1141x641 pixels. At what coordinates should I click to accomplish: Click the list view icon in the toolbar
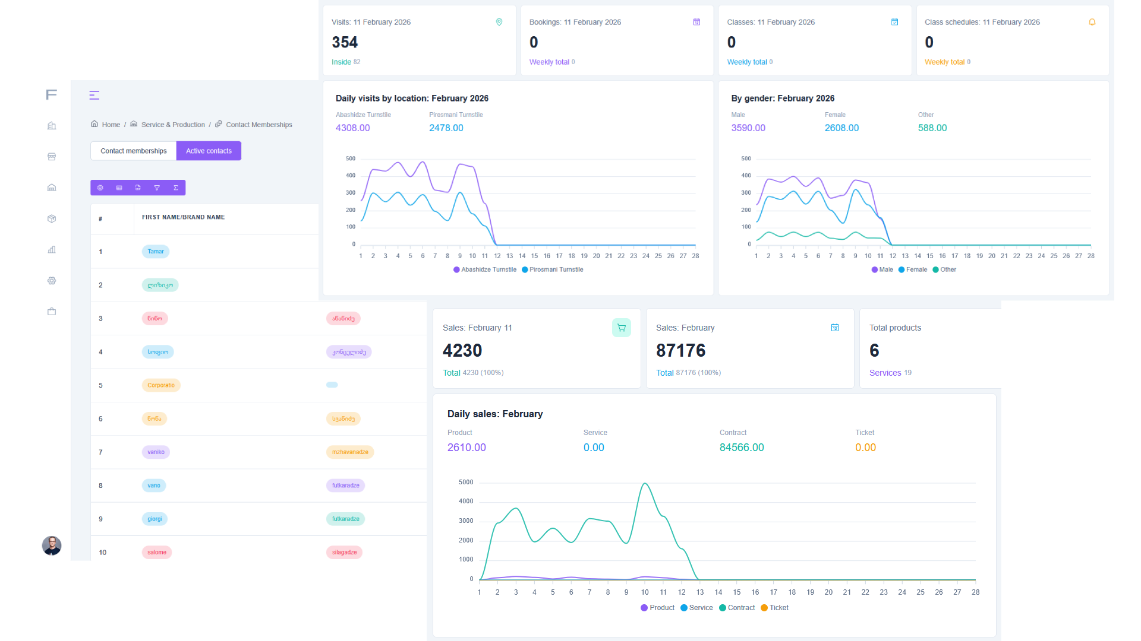click(x=119, y=188)
